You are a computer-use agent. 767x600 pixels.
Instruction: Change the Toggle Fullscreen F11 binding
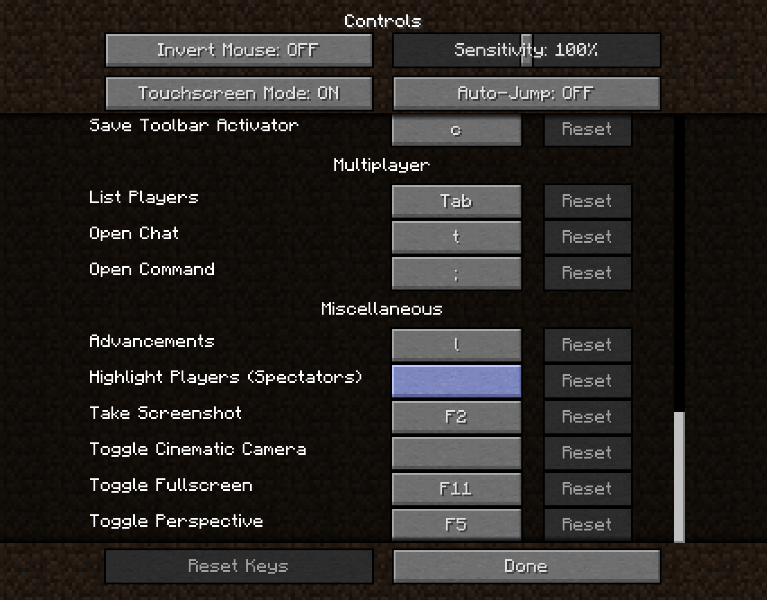[x=457, y=489]
